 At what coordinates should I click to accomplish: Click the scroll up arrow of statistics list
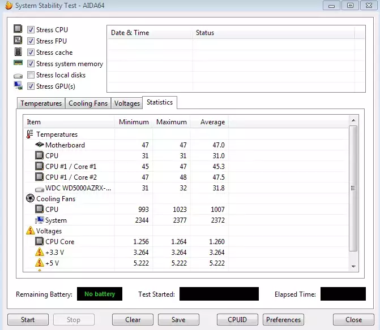point(353,120)
